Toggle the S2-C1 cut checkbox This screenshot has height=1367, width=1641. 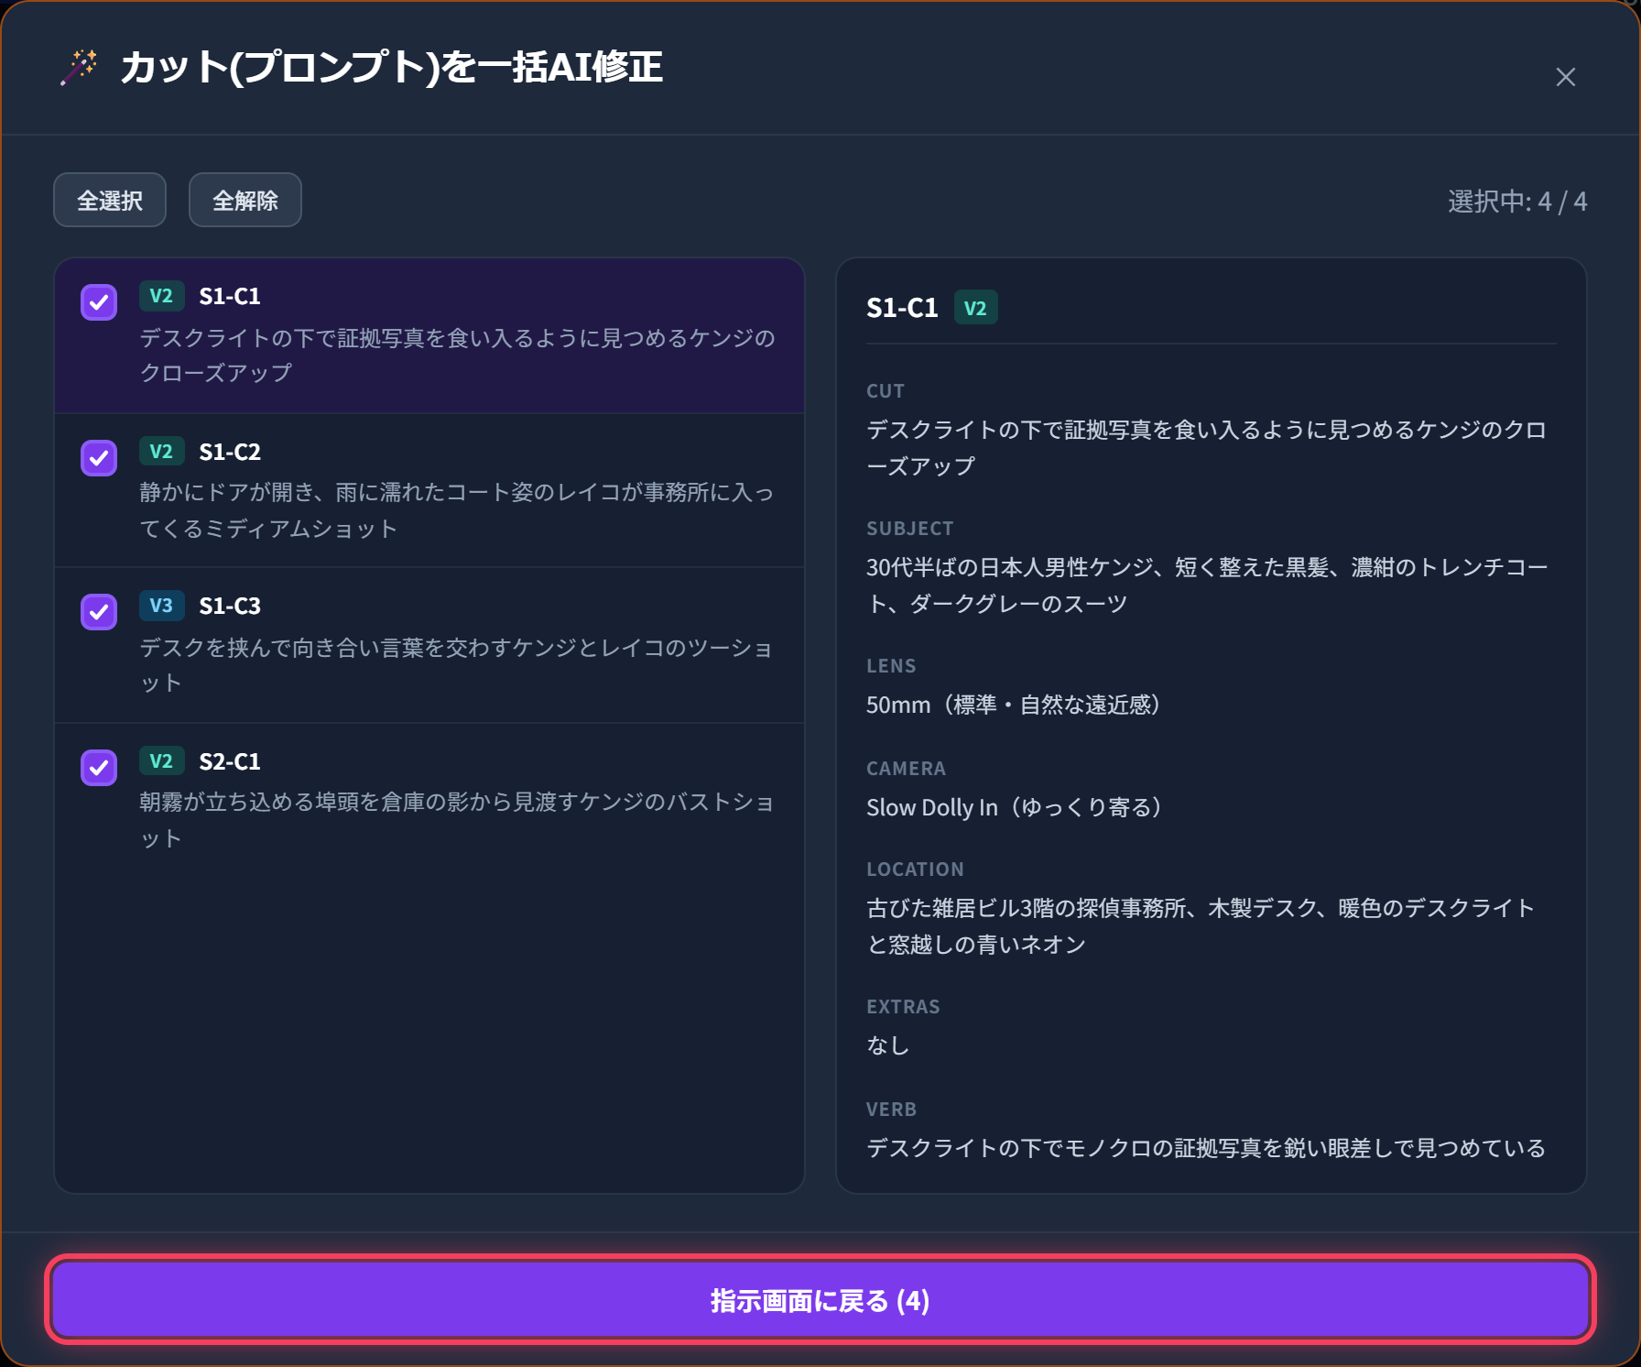(x=99, y=768)
